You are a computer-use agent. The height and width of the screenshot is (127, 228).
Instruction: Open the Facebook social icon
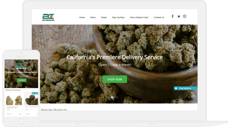click(x=173, y=16)
